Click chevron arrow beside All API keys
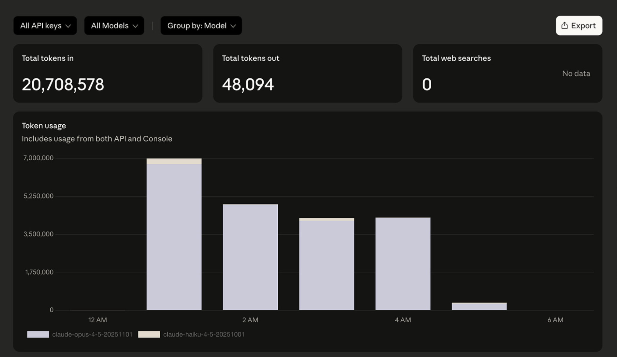Viewport: 617px width, 357px height. pos(68,26)
